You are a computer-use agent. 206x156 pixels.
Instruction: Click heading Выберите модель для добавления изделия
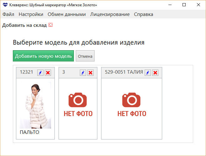79,42
